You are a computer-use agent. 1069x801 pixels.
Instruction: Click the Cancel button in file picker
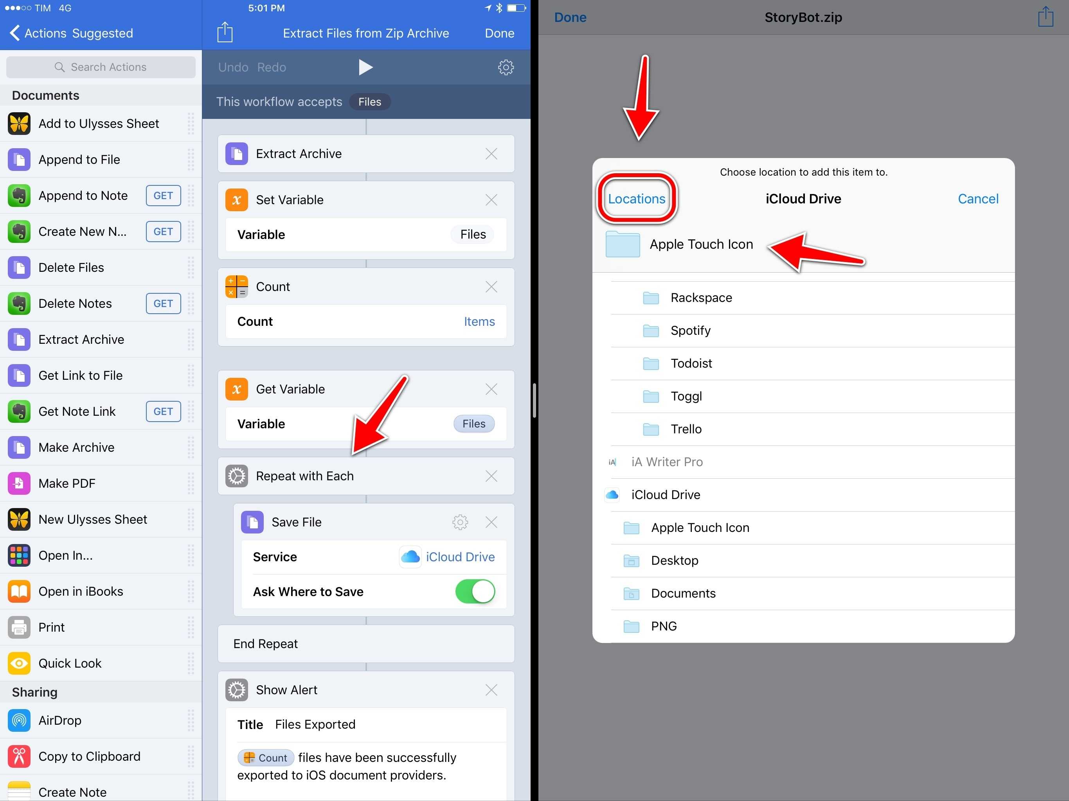click(x=979, y=199)
